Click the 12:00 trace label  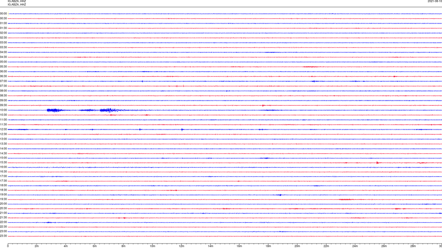pos(3,130)
